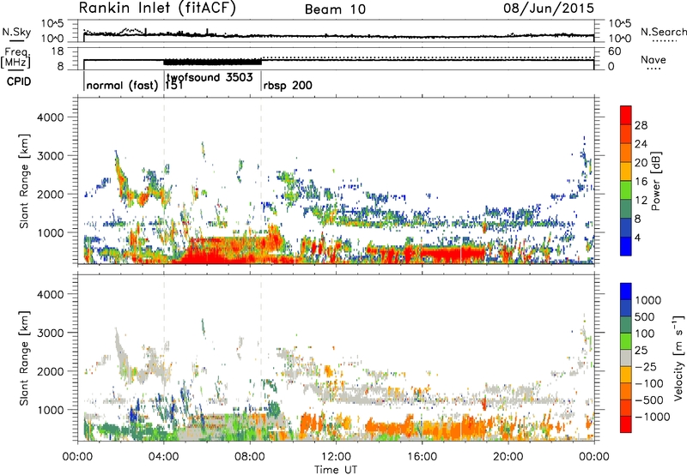Image resolution: width=687 pixels, height=475 pixels.
Task: Click the '2000' tick of the velocity panel
Action: pos(51,371)
